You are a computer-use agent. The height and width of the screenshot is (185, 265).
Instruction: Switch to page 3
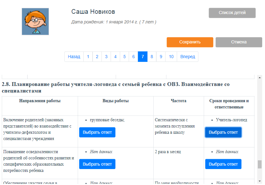tap(106, 57)
